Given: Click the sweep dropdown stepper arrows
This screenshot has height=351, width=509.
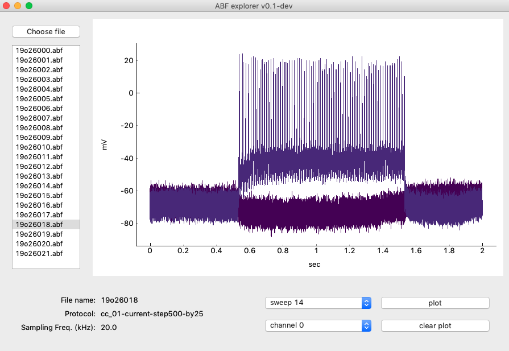Looking at the screenshot, I should point(365,303).
